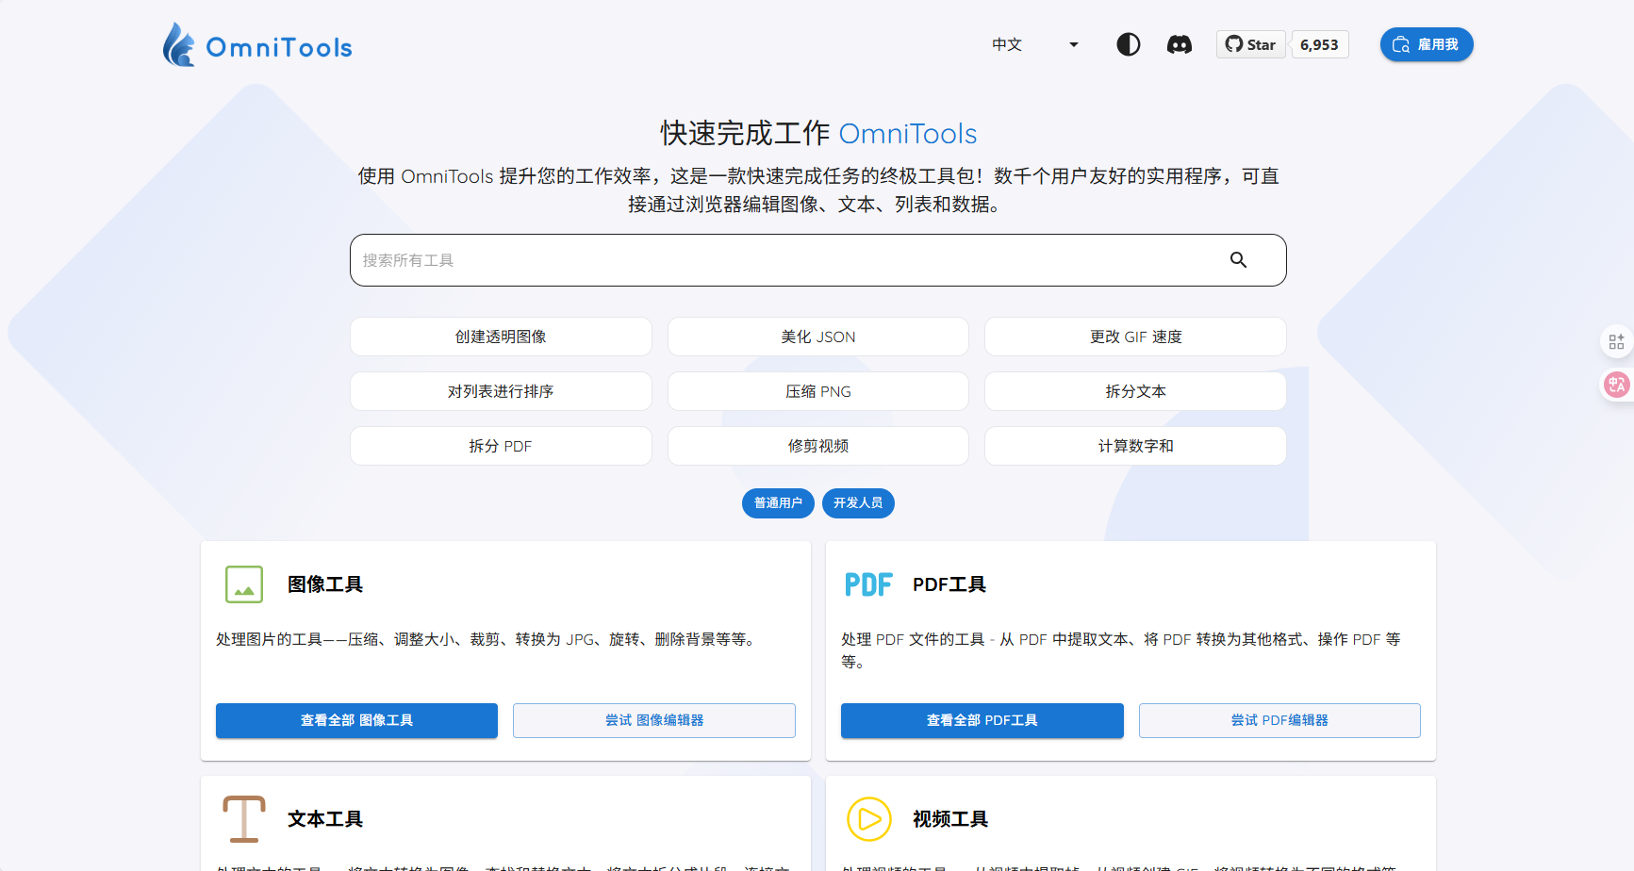Expand the language selector arrow
This screenshot has height=871, width=1634.
pyautogui.click(x=1073, y=44)
